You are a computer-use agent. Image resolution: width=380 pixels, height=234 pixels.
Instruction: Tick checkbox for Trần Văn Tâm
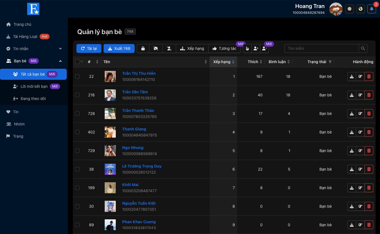(77, 95)
